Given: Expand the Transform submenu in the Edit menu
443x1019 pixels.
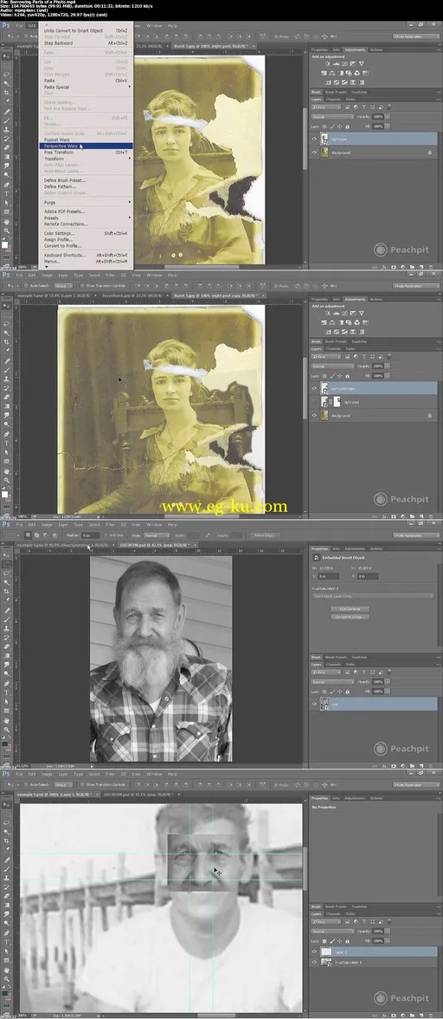Looking at the screenshot, I should point(129,159).
